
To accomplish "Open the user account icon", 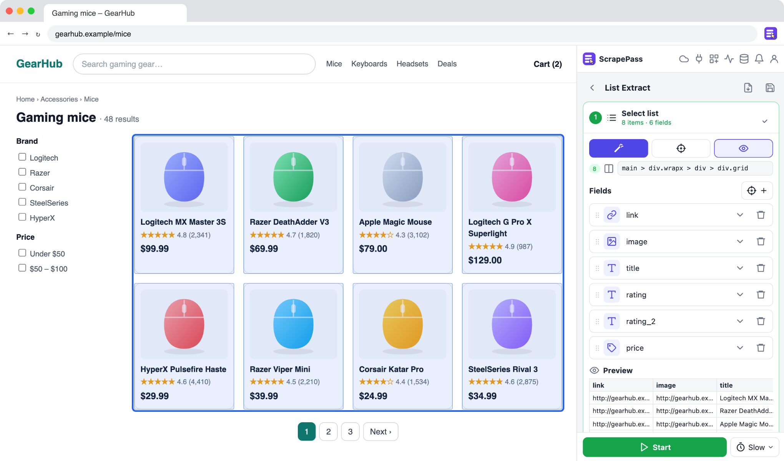I will [x=774, y=59].
